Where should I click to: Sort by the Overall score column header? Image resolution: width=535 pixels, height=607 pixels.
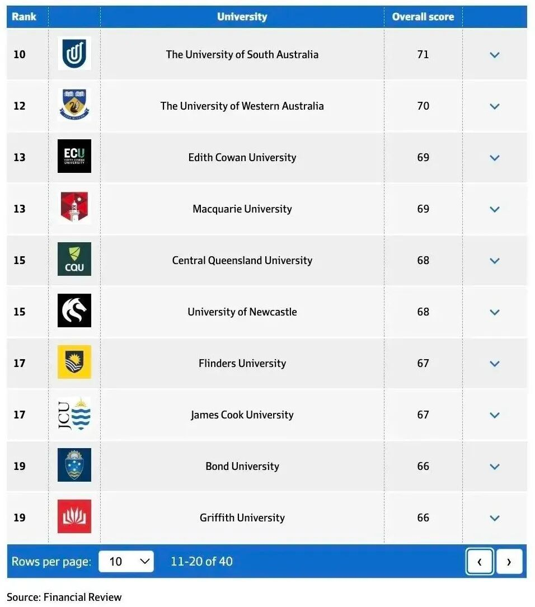pos(423,17)
